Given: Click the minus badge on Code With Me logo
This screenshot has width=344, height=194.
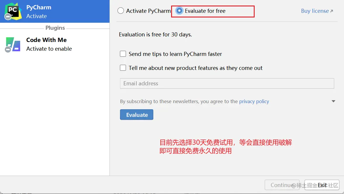Looking at the screenshot, I should tap(8, 50).
